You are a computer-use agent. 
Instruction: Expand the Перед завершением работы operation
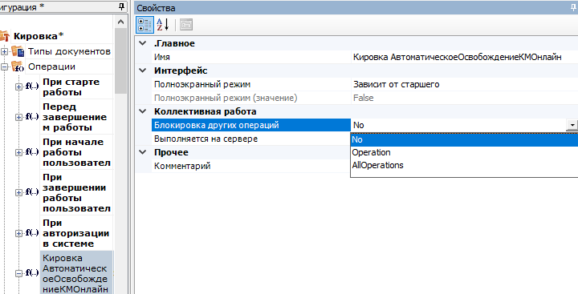click(18, 118)
